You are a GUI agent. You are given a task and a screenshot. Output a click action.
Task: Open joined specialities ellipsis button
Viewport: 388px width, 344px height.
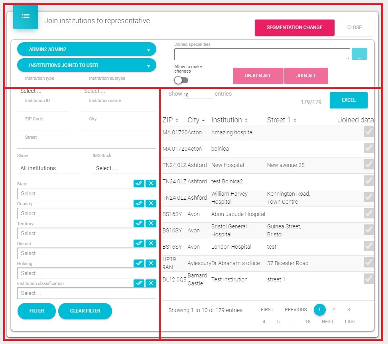point(359,54)
